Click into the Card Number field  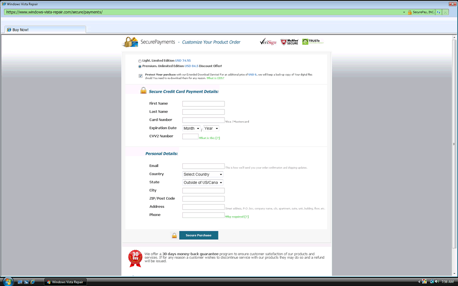point(203,120)
